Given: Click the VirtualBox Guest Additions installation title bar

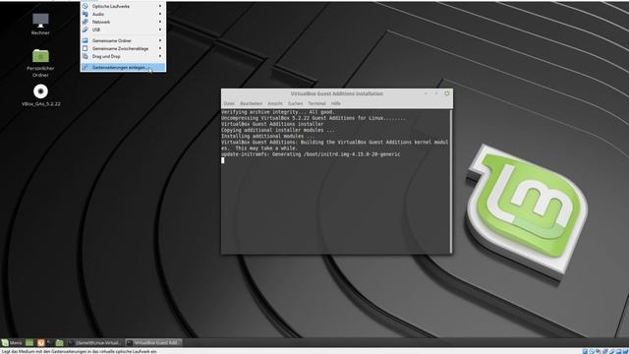Looking at the screenshot, I should [337, 93].
